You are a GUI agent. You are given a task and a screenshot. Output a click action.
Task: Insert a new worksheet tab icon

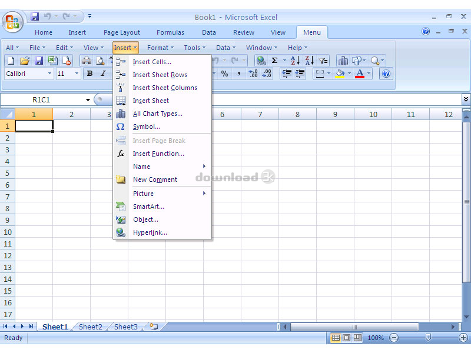coord(154,327)
